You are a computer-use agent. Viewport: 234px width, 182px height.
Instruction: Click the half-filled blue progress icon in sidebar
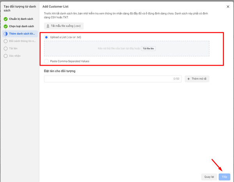pyautogui.click(x=5, y=34)
